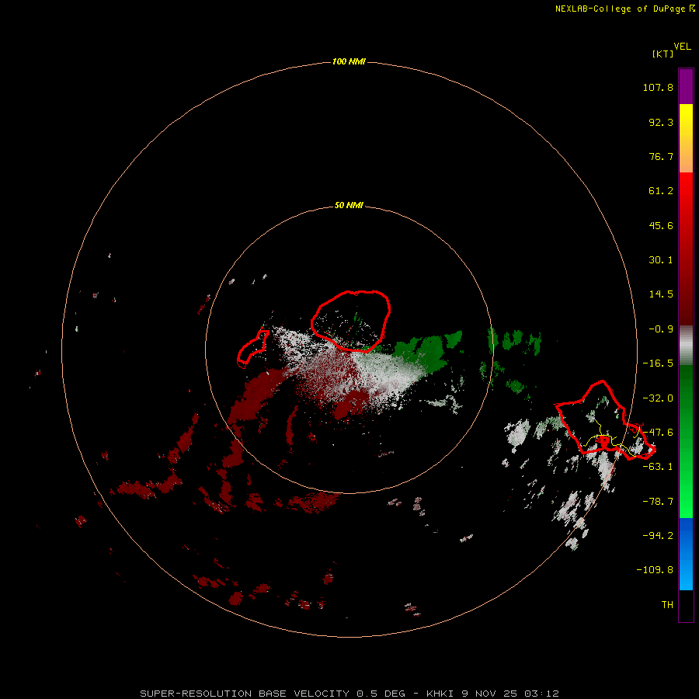The image size is (699, 699).
Task: Click the NEXLAB-College of DuPage credit text
Action: point(624,9)
